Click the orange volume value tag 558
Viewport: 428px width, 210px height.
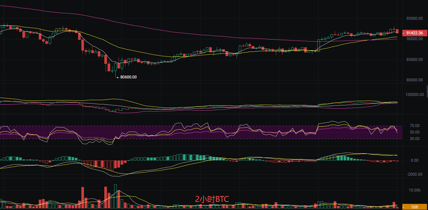pos(414,207)
